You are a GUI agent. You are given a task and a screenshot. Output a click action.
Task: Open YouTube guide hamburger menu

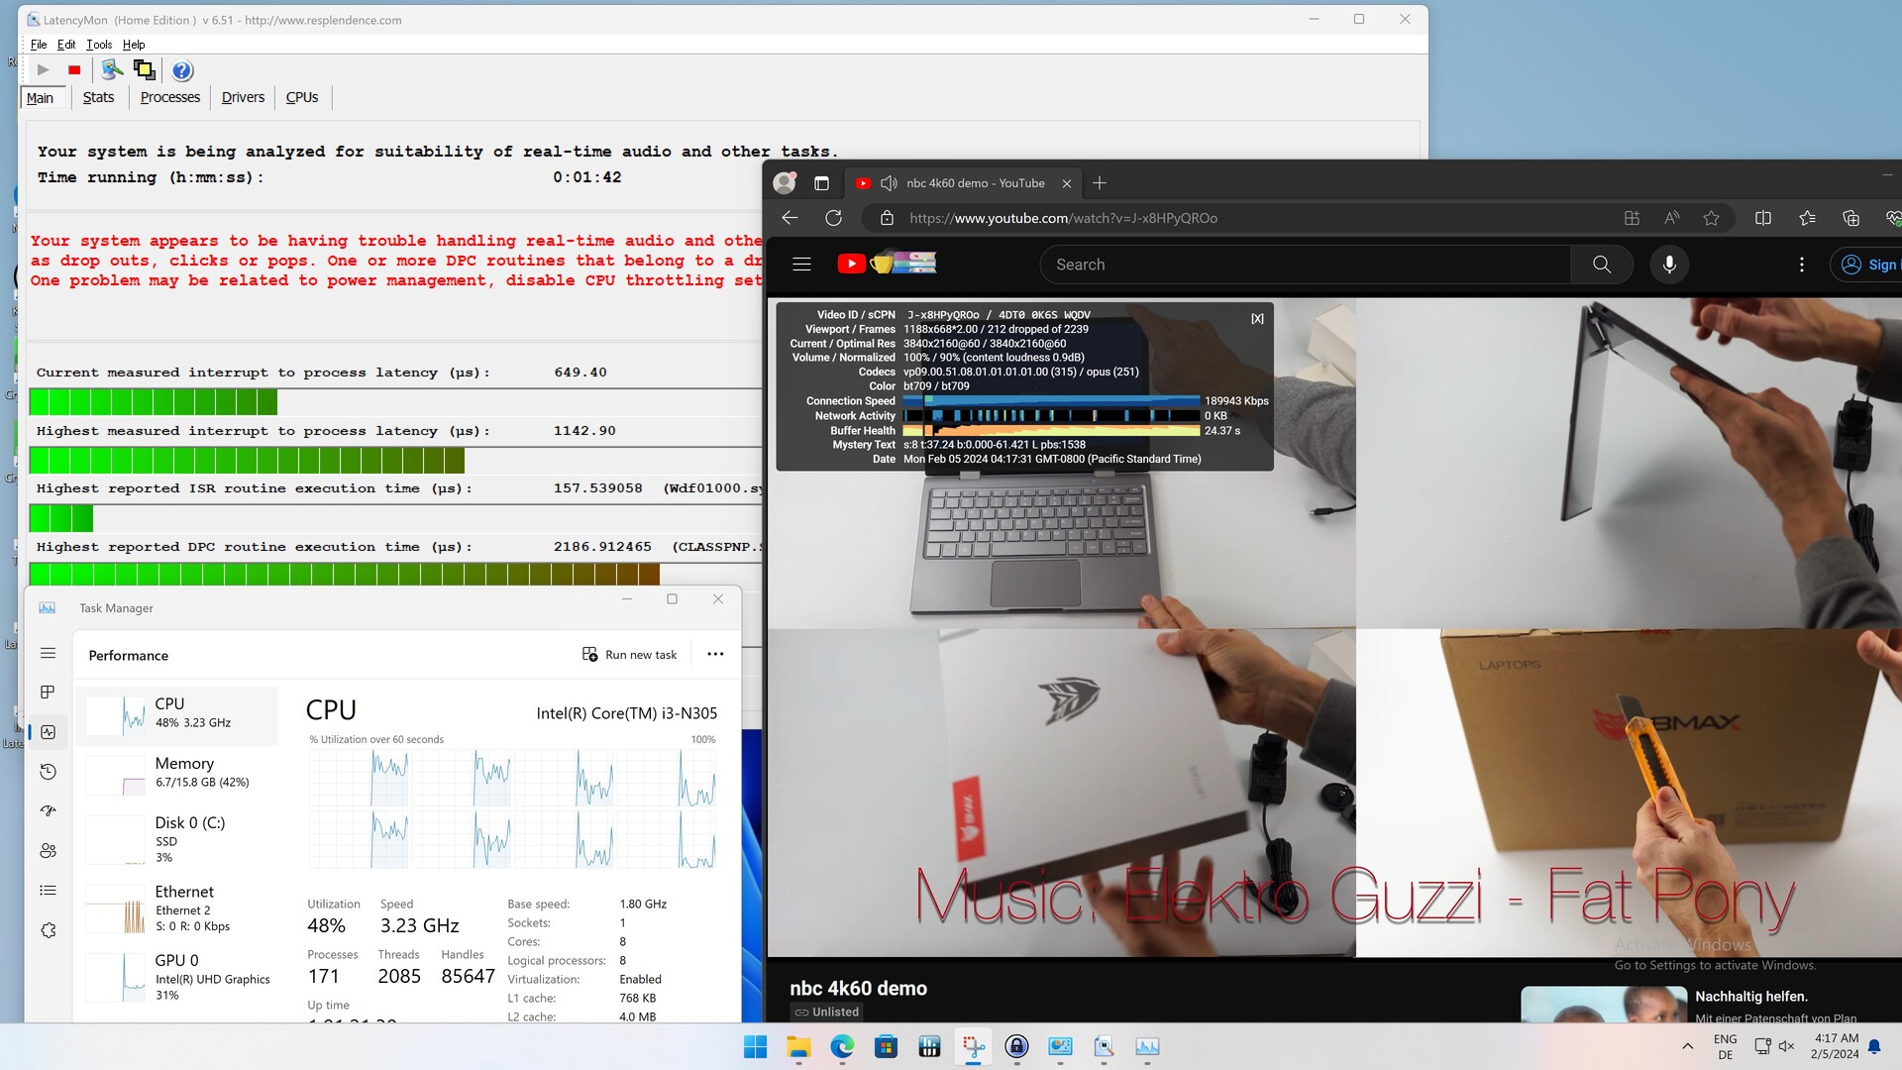pos(801,265)
